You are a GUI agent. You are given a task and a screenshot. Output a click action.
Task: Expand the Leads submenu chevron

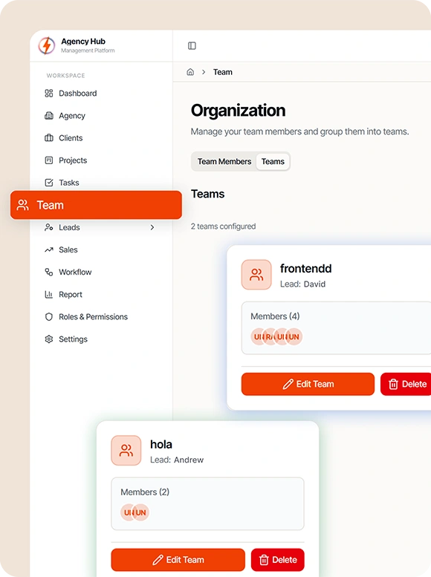[x=152, y=227]
